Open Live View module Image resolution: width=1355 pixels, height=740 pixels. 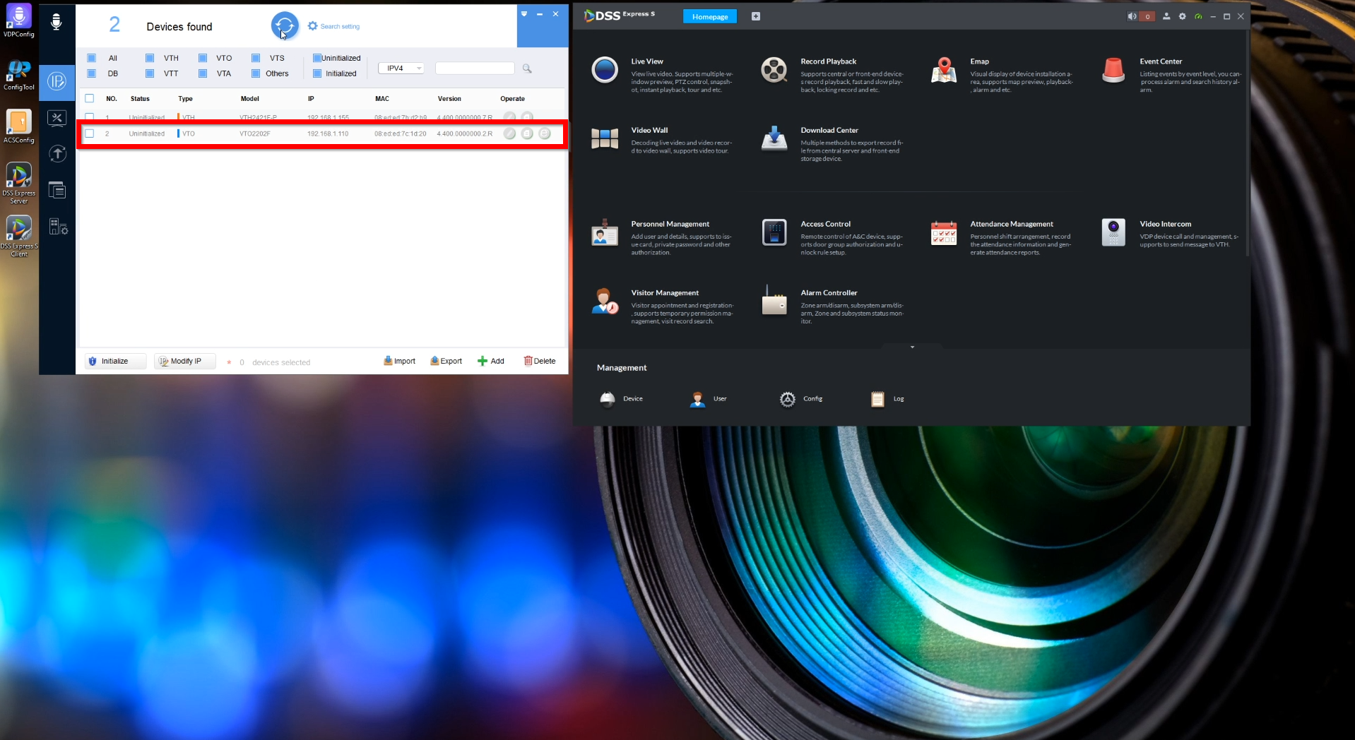[605, 70]
